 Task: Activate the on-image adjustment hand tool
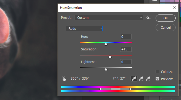(64, 79)
